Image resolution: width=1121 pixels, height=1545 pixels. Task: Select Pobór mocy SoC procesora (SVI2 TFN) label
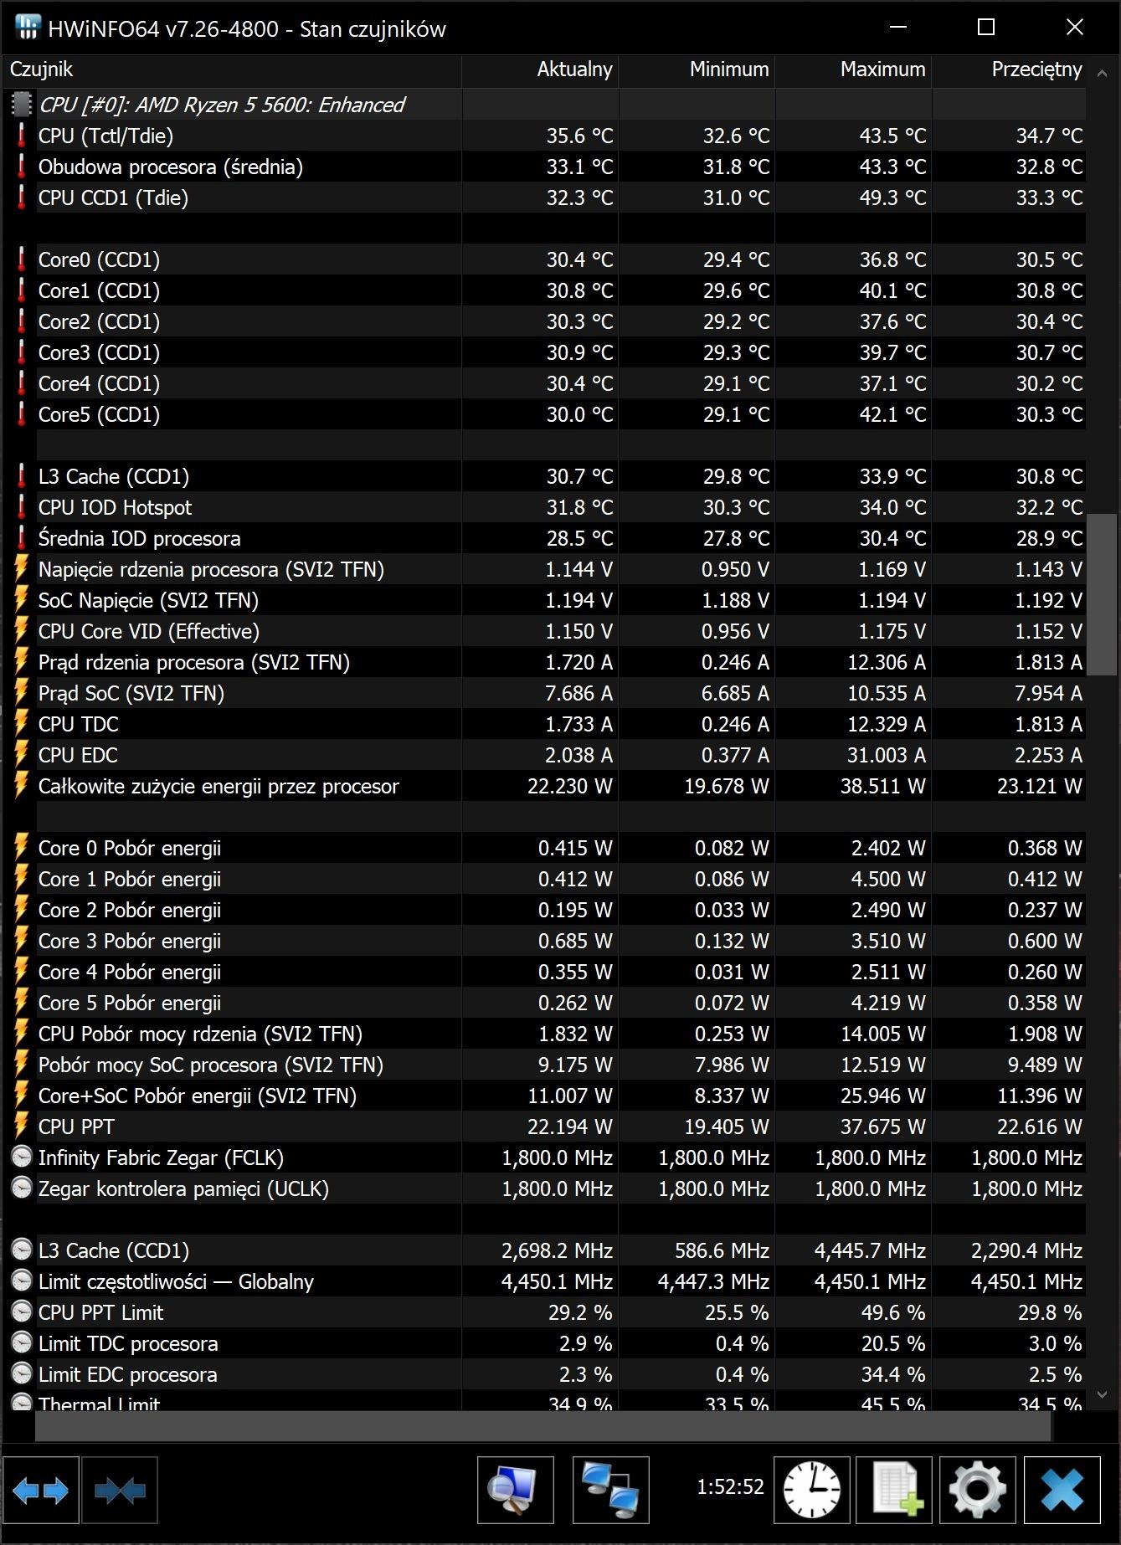pos(211,1065)
